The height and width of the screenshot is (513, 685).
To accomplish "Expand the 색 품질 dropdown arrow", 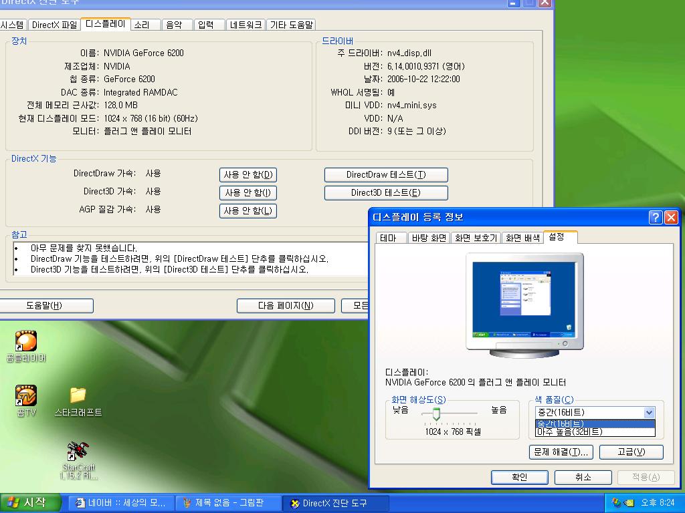I will coord(649,413).
